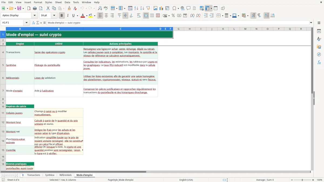Open the font name dropdown list
The image size is (324, 182).
click(x=34, y=16)
